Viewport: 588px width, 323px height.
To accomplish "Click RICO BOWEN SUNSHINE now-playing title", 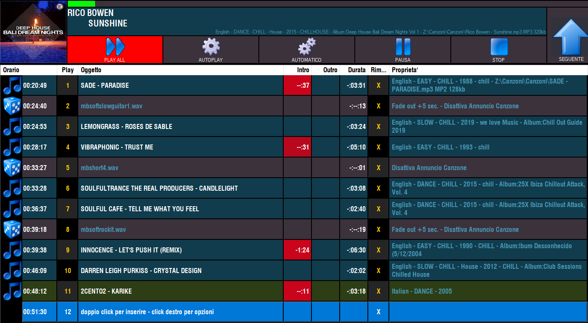I will click(98, 18).
